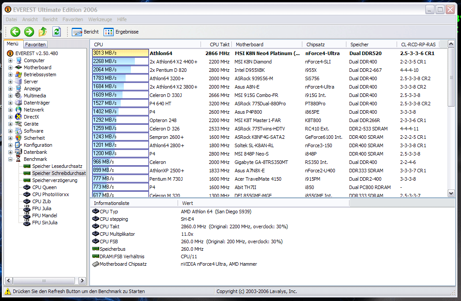Screen dimensions: 461x301
Task: Sort by the Chipsatz column header
Action: tap(324, 45)
